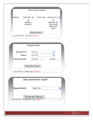93x120 pixels.
Task: Click the COMP5541 footer course text
Action: [x=34, y=113]
